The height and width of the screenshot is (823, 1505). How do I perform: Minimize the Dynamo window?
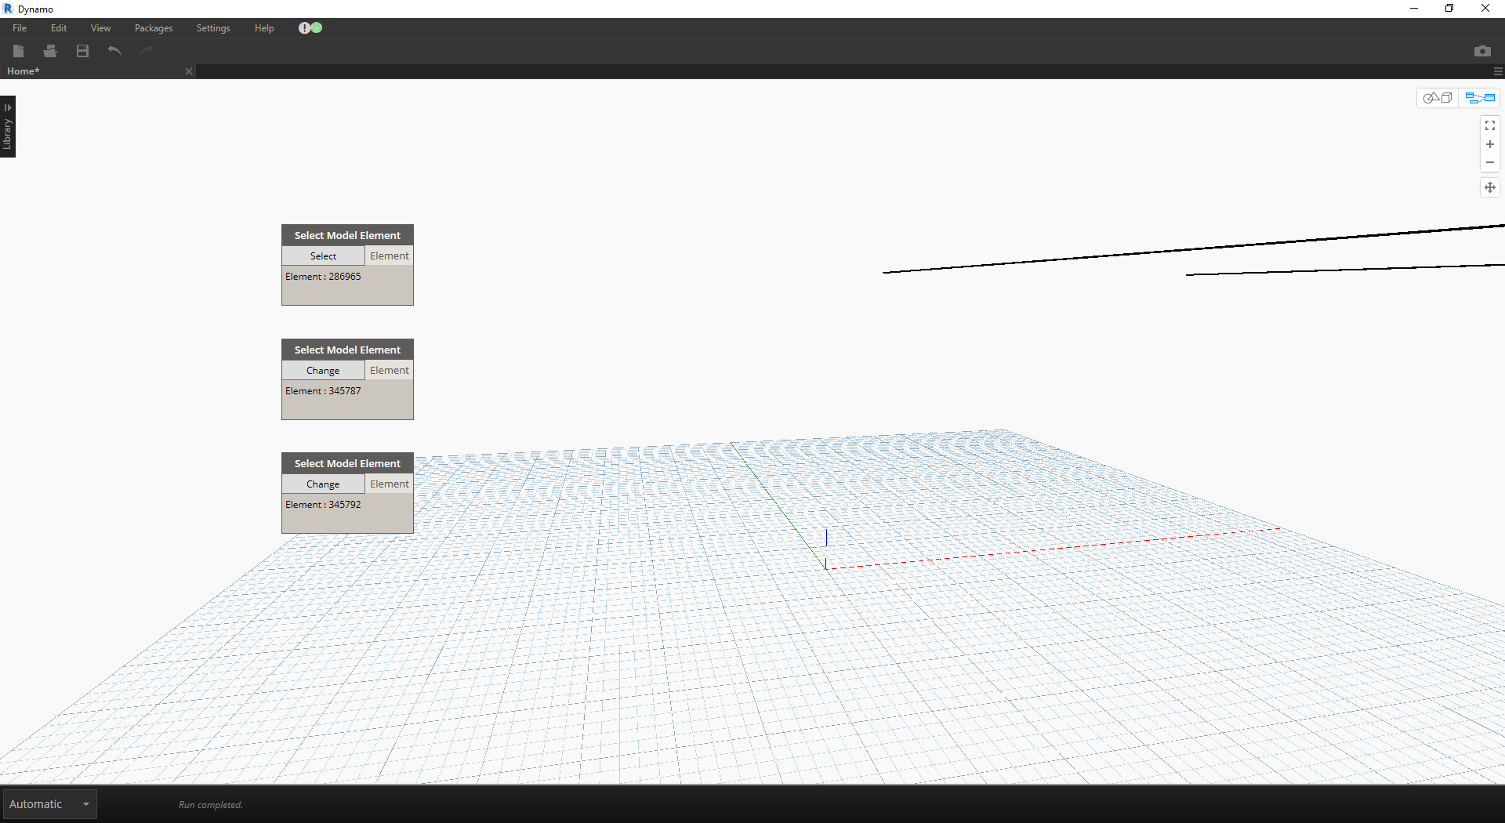(1414, 9)
